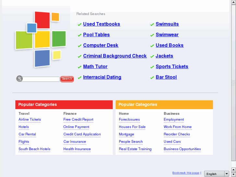
Task: Open the Work From Home link
Action: 178,127
